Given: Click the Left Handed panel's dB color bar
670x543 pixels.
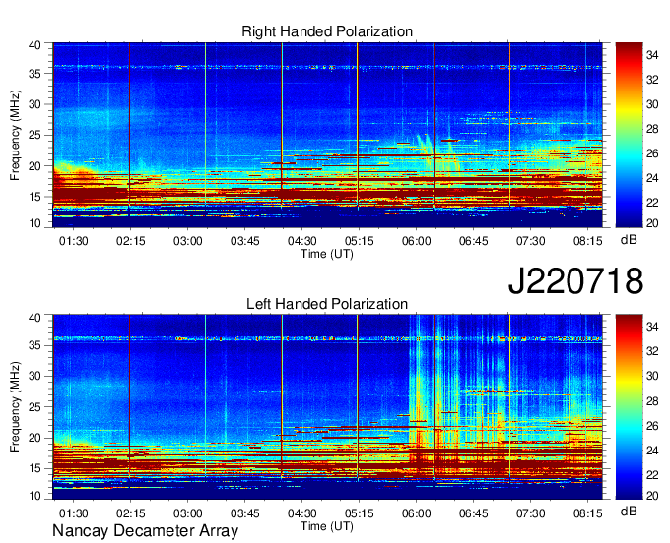Looking at the screenshot, I should [x=629, y=406].
